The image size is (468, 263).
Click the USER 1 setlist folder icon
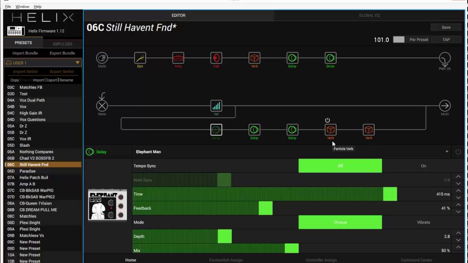pyautogui.click(x=8, y=63)
